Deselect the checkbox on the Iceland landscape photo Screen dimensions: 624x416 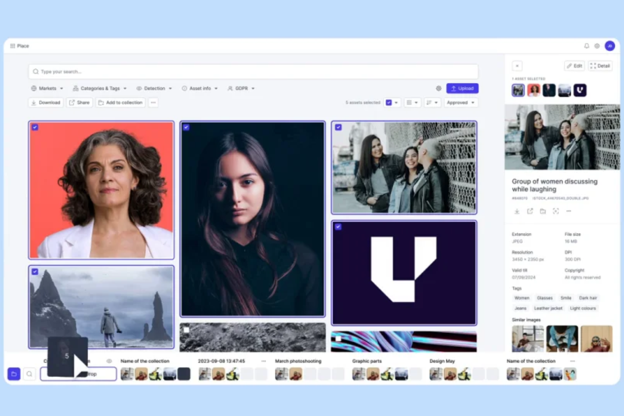coord(35,272)
